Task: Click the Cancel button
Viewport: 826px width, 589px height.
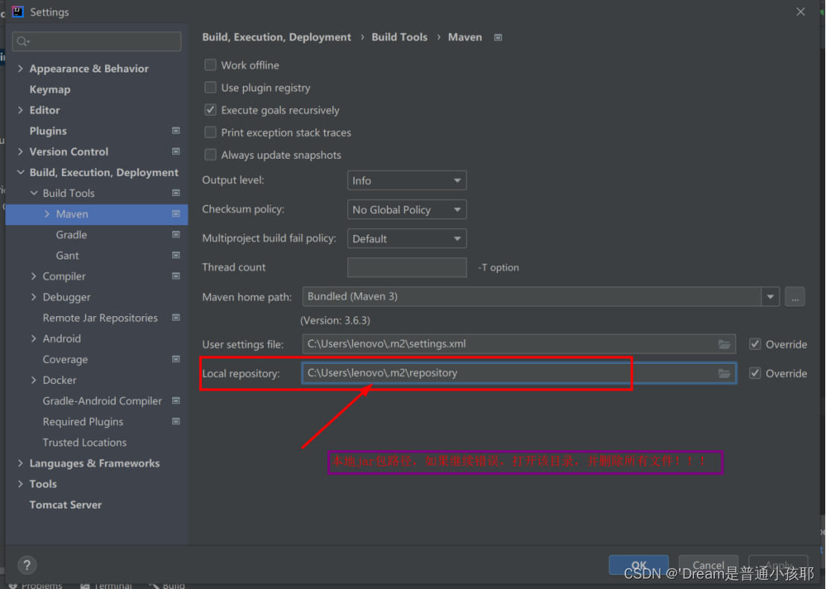Action: [708, 565]
